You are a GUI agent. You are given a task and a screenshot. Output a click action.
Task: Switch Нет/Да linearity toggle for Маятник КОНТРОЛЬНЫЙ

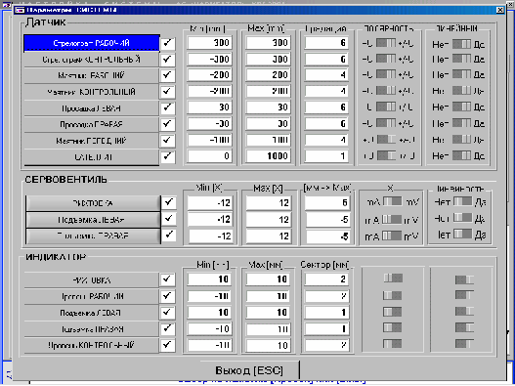click(x=461, y=90)
